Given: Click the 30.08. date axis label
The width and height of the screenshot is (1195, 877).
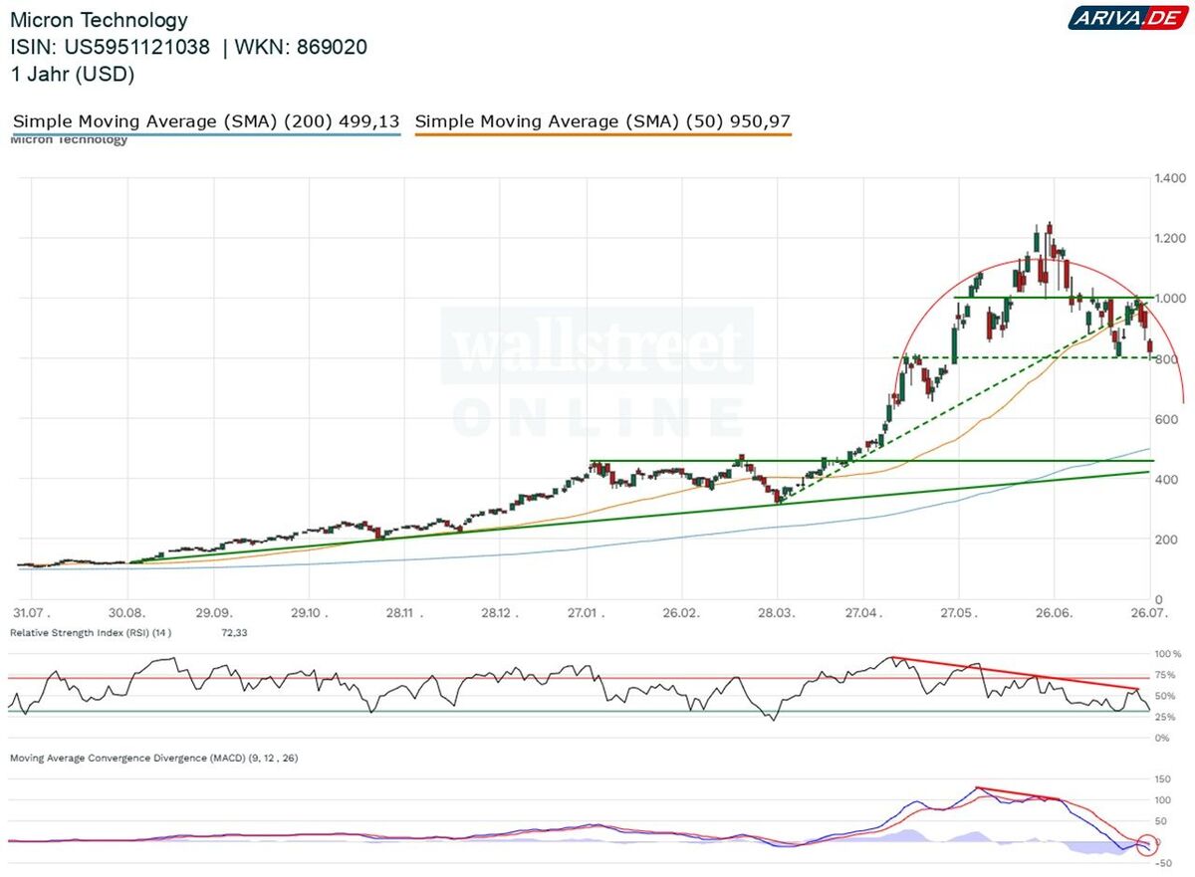Looking at the screenshot, I should 127,613.
